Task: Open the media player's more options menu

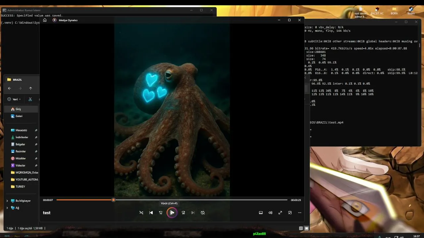Action: click(299, 213)
